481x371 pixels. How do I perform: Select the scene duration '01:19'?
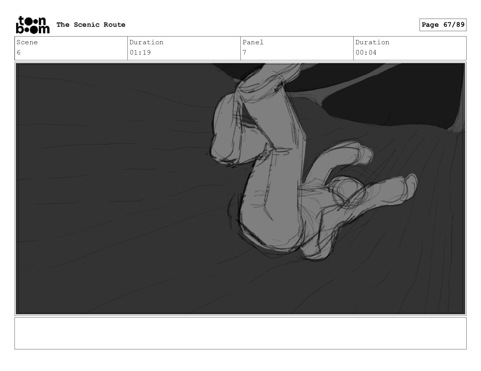140,52
